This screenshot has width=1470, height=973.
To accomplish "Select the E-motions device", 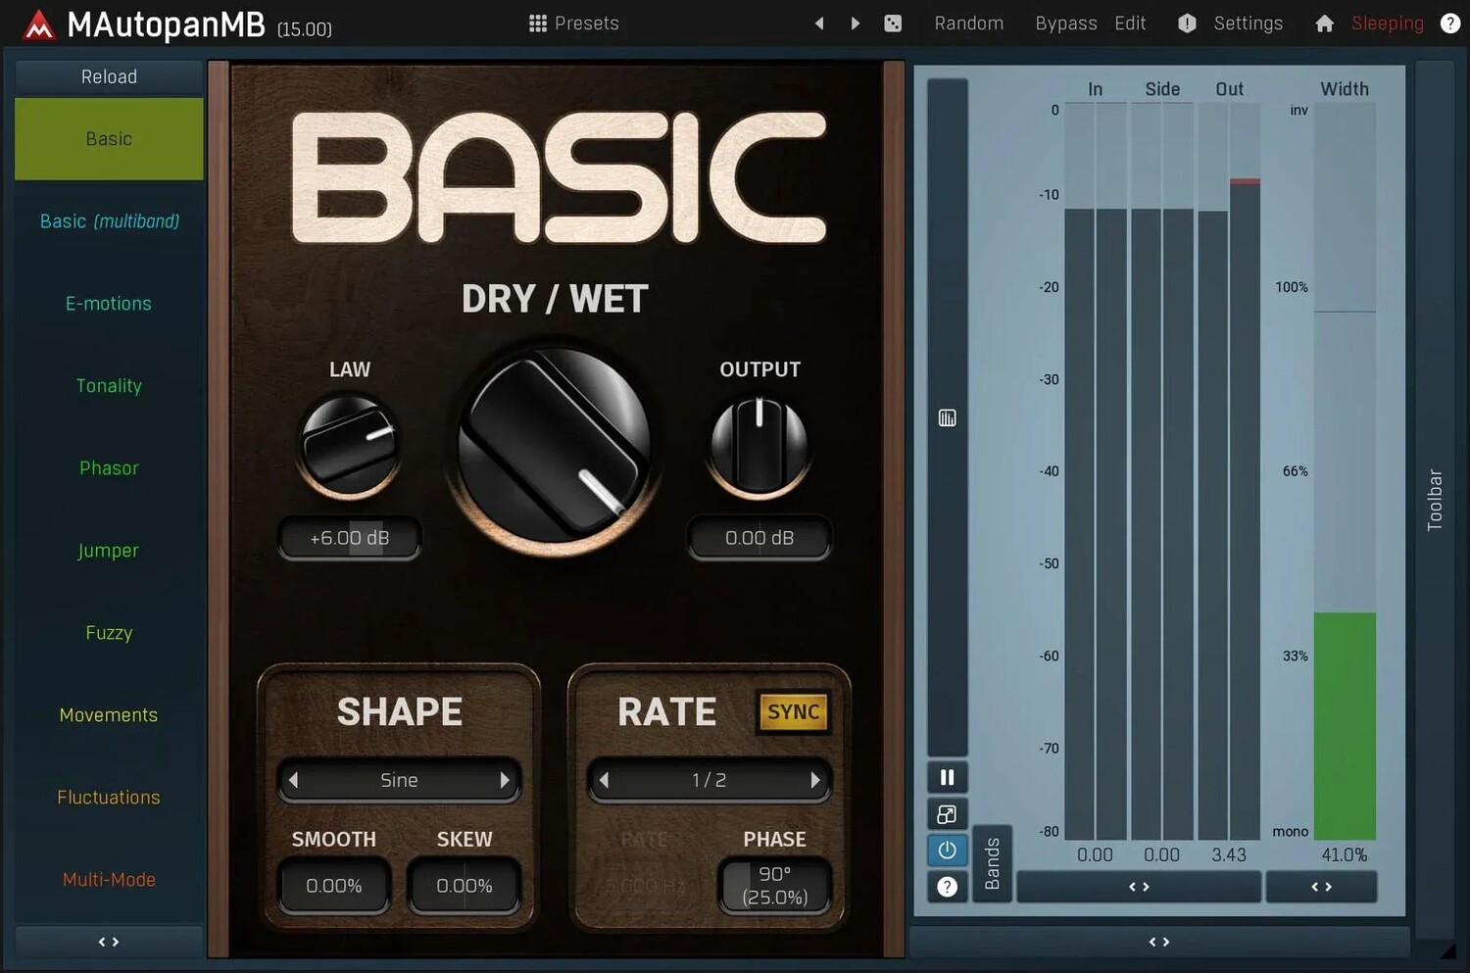I will point(109,304).
